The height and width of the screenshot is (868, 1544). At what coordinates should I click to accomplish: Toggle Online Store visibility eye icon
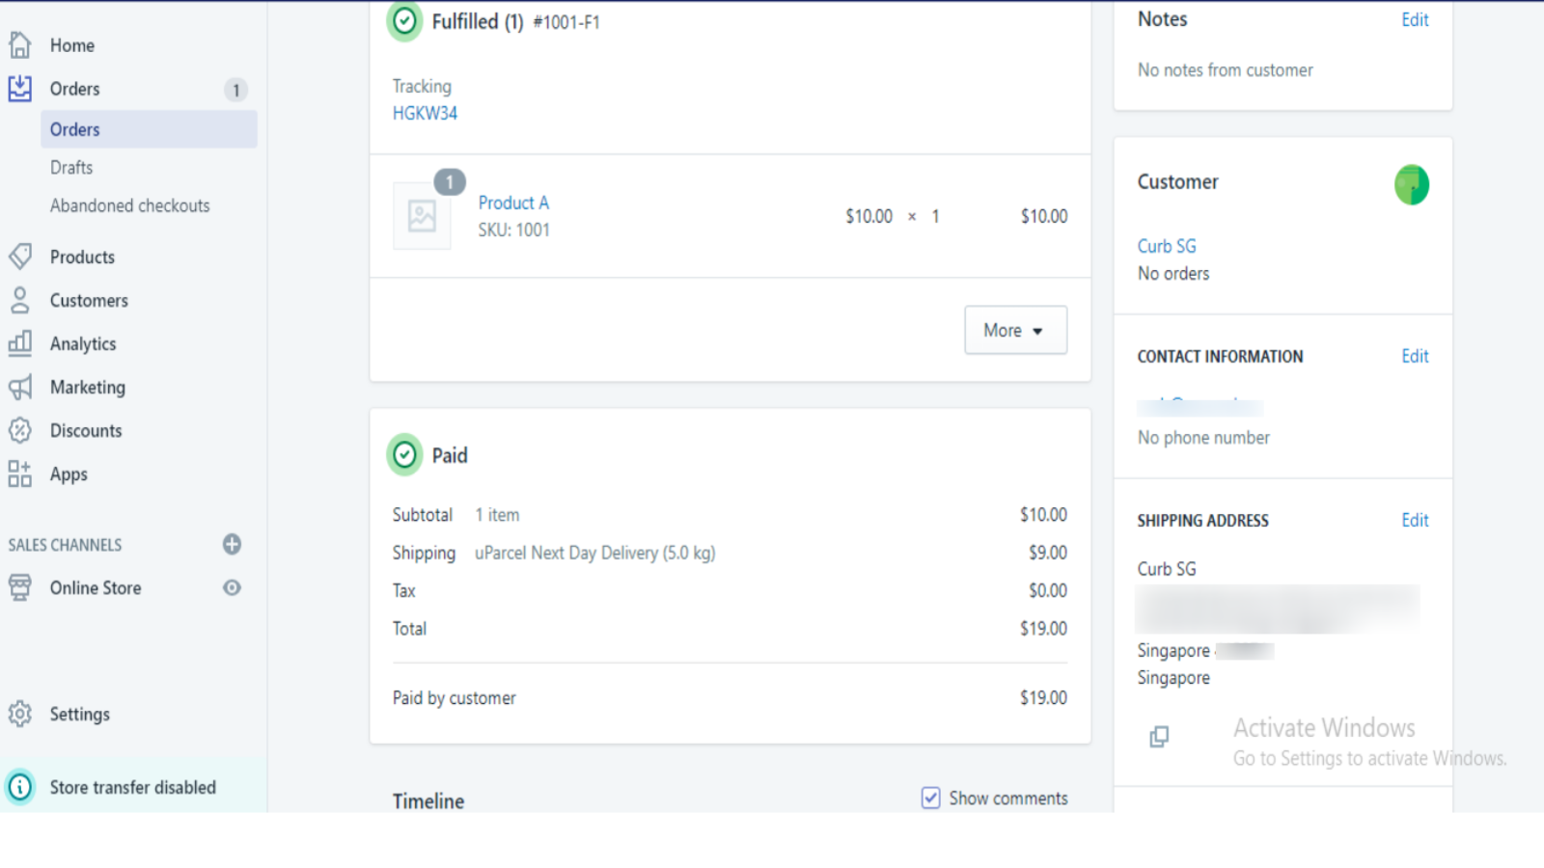[x=232, y=587]
